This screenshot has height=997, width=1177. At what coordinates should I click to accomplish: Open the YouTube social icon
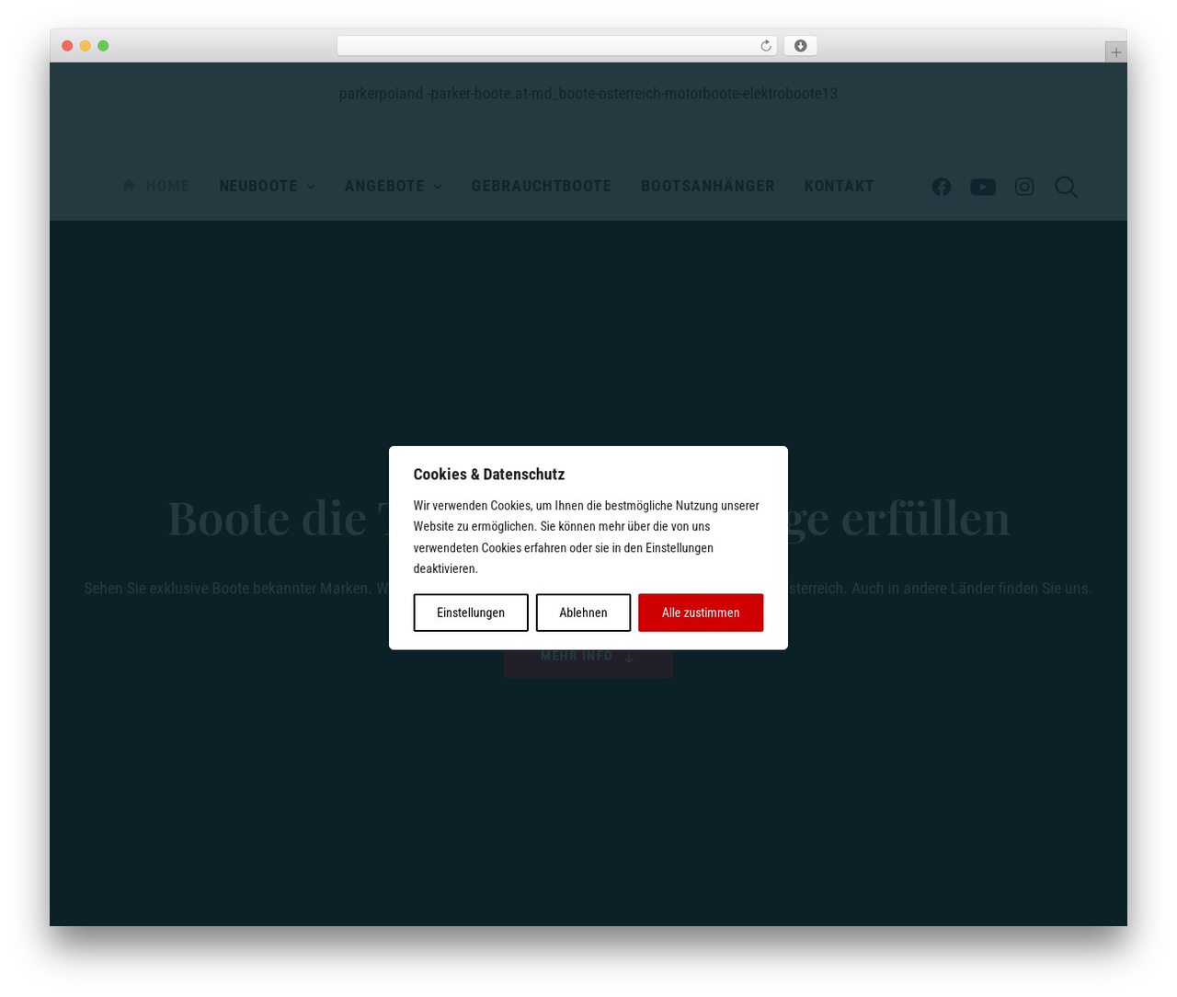982,187
